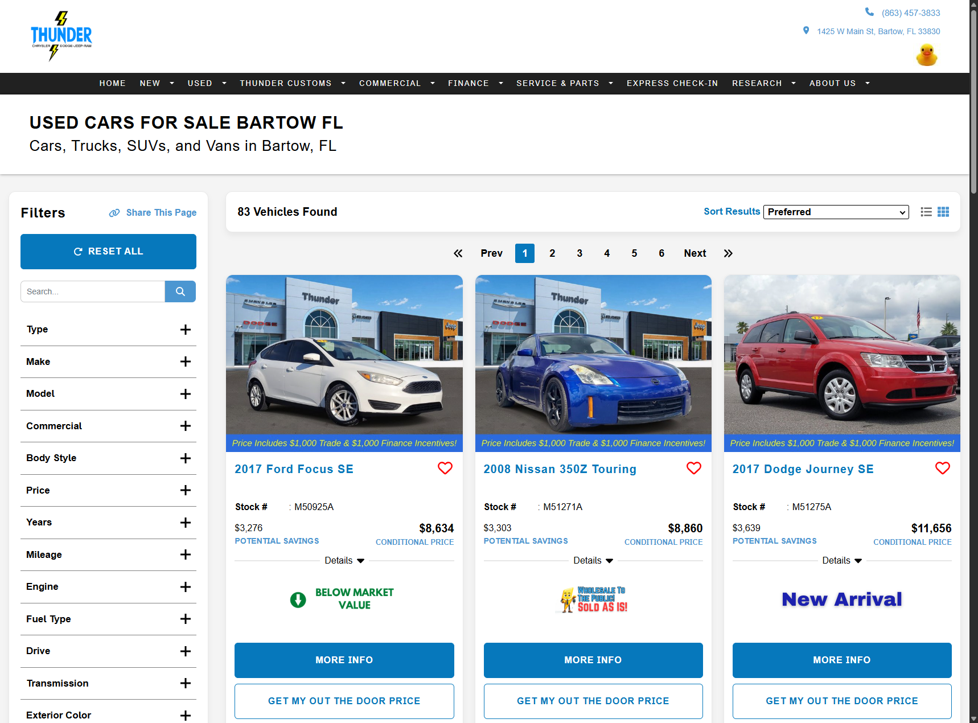The height and width of the screenshot is (723, 978).
Task: Click the dealership address link
Action: point(878,31)
